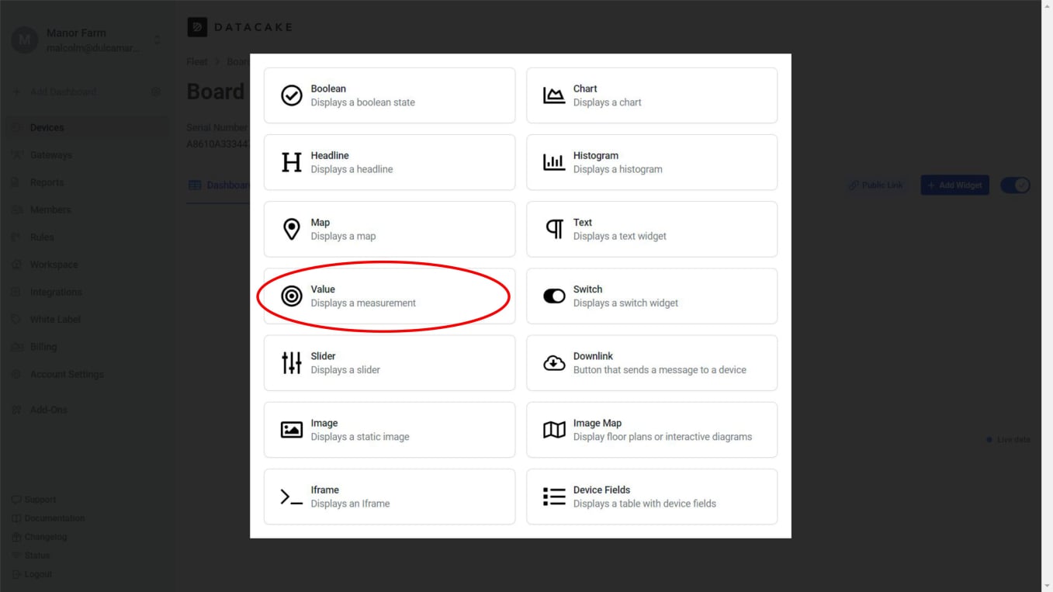Switch to the Dashboard tab
The width and height of the screenshot is (1053, 592).
click(220, 185)
